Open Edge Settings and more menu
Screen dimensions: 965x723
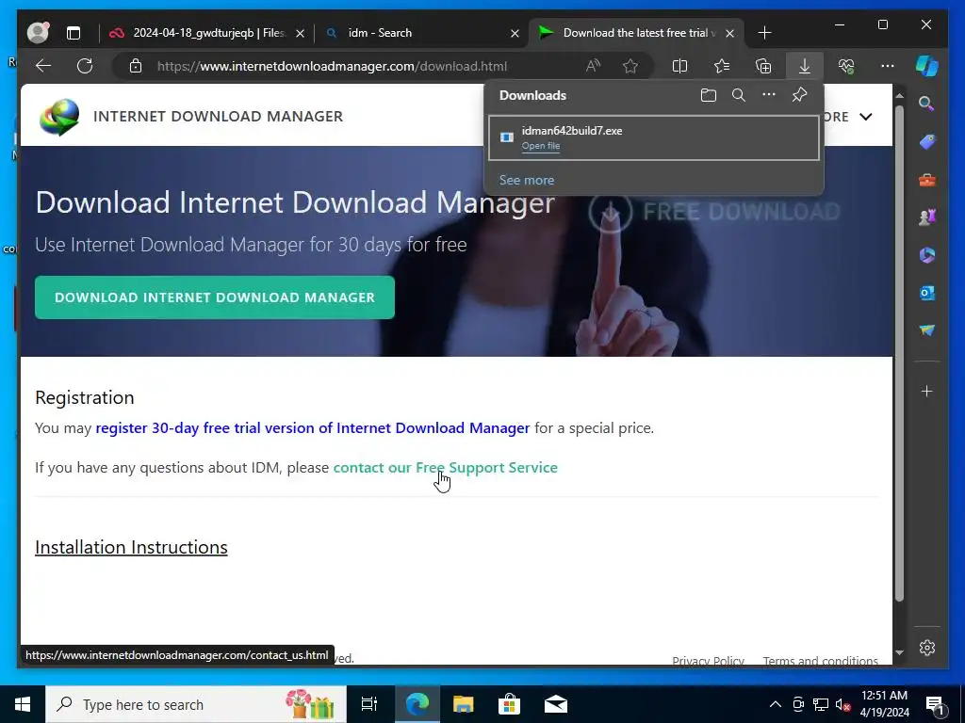click(887, 66)
